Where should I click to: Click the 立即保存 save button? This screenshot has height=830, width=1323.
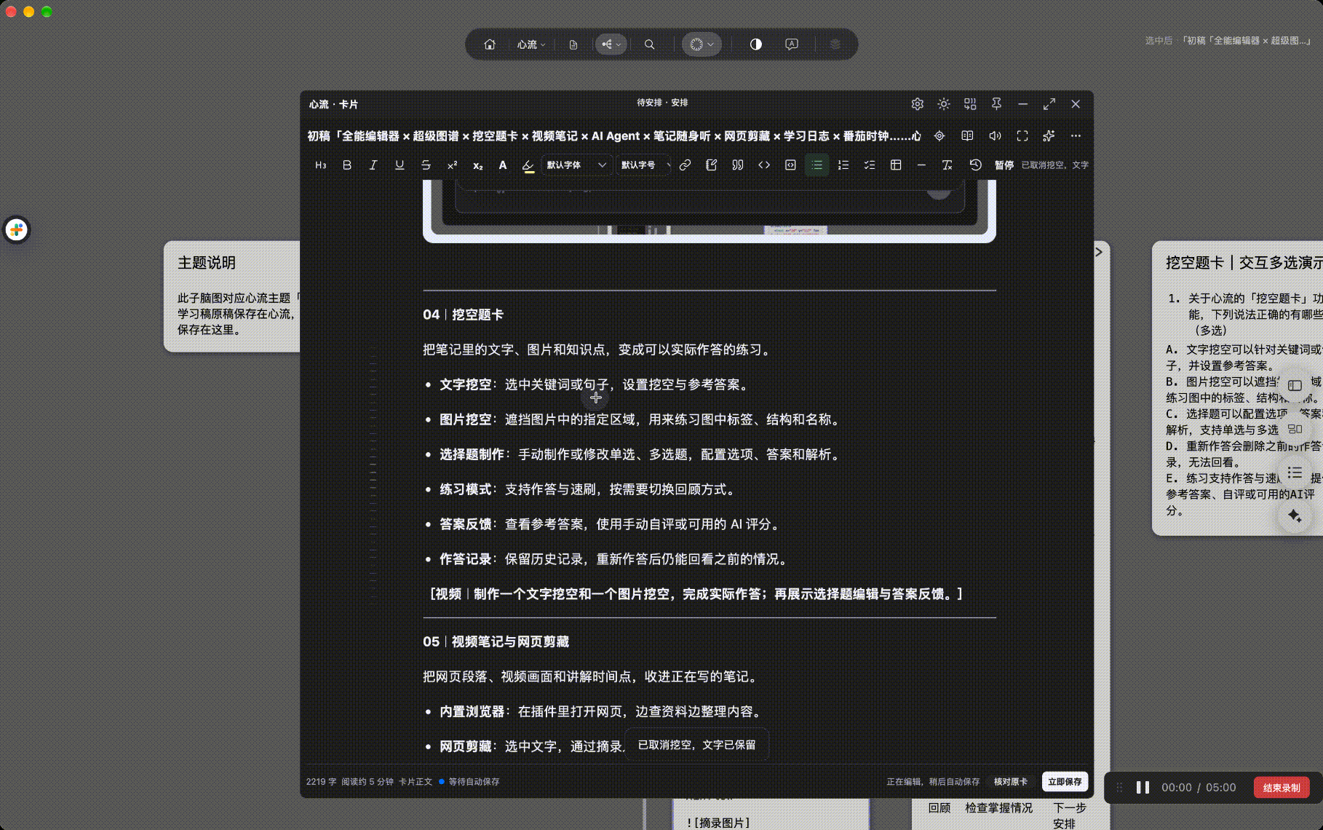click(x=1065, y=781)
